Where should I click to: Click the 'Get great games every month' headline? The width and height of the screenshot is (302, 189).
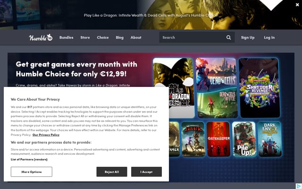point(76,69)
